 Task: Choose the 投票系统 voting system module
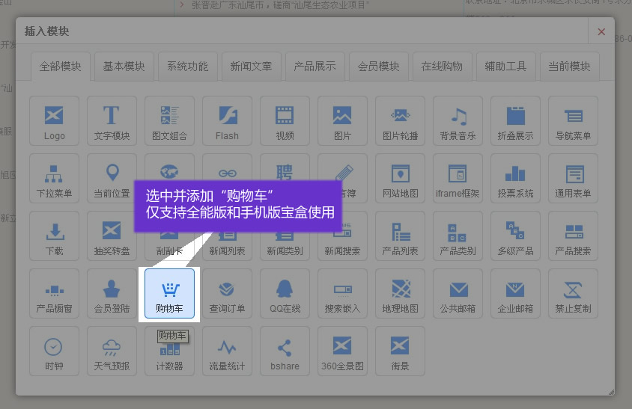[x=515, y=178]
